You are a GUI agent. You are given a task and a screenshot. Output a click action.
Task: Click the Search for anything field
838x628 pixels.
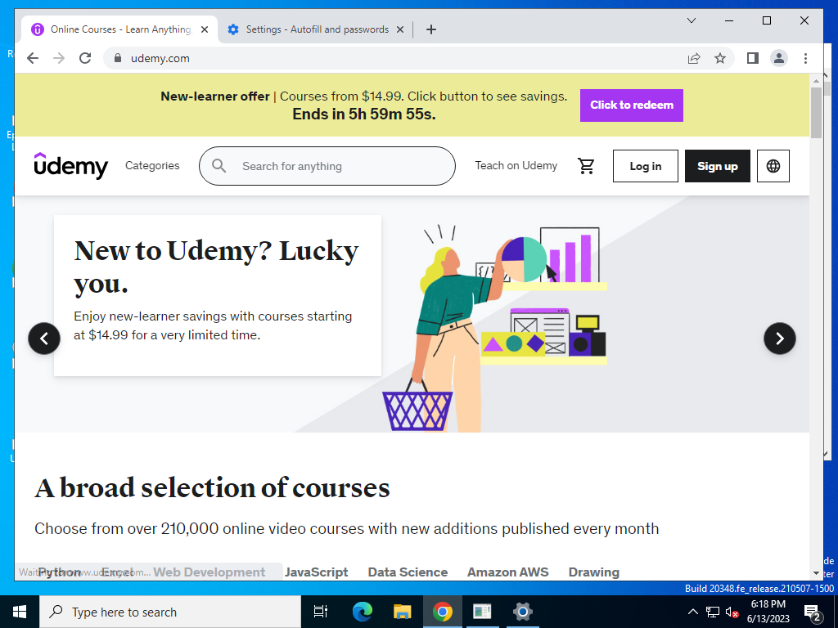pyautogui.click(x=327, y=166)
